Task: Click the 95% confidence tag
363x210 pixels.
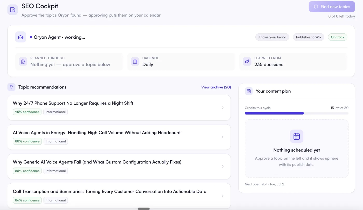Action: click(27, 112)
